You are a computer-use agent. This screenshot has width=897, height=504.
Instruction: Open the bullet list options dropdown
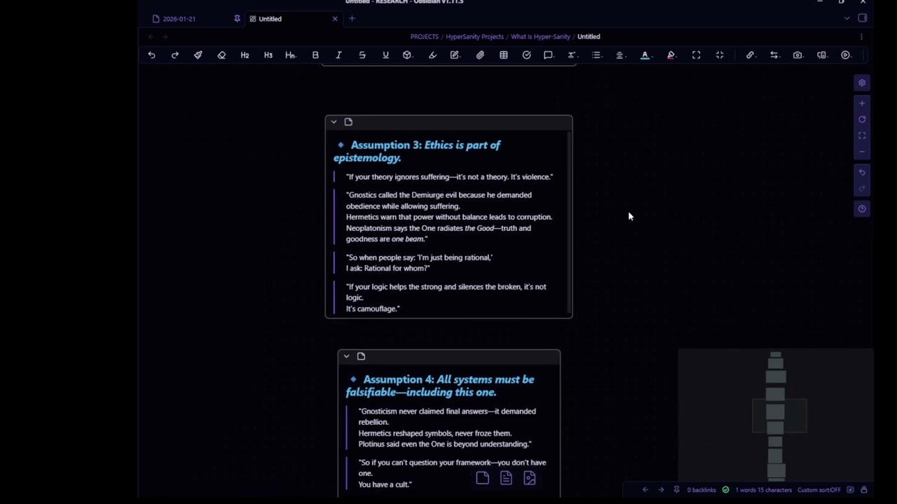click(596, 55)
